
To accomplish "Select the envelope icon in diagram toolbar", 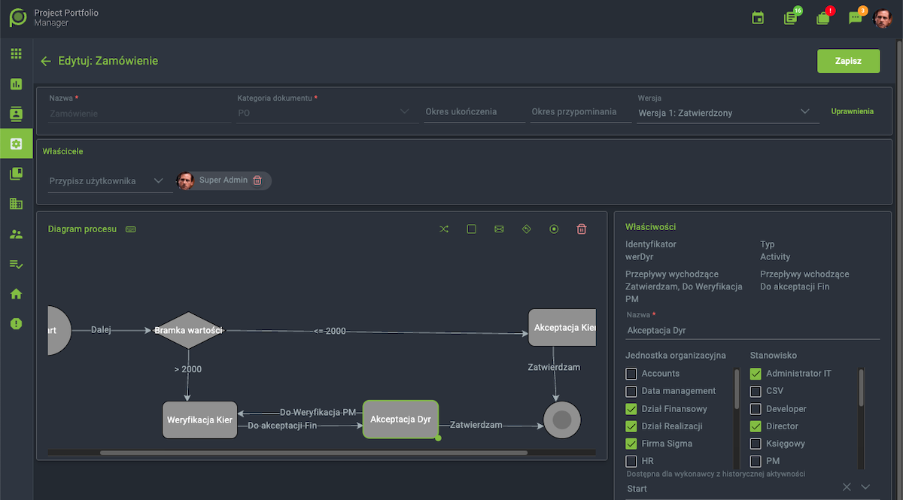I will point(499,229).
